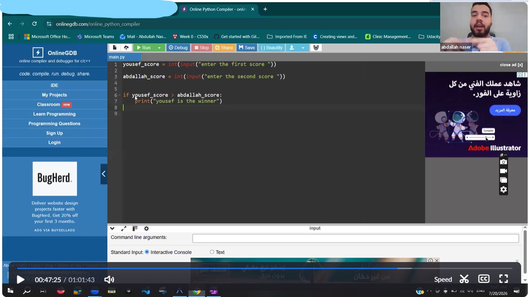
Task: Open Clinic Management bookmark
Action: (x=388, y=37)
